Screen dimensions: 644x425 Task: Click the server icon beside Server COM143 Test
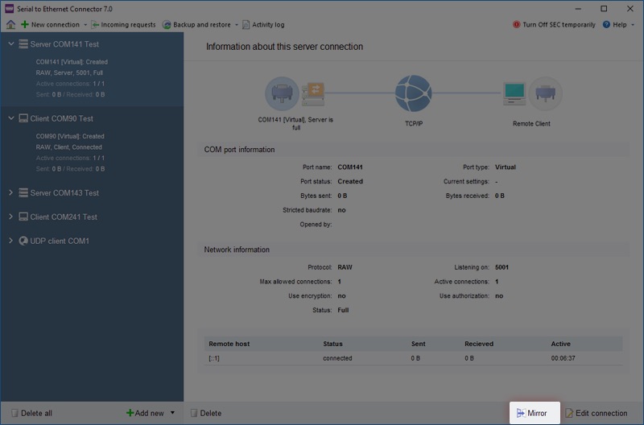click(x=23, y=192)
